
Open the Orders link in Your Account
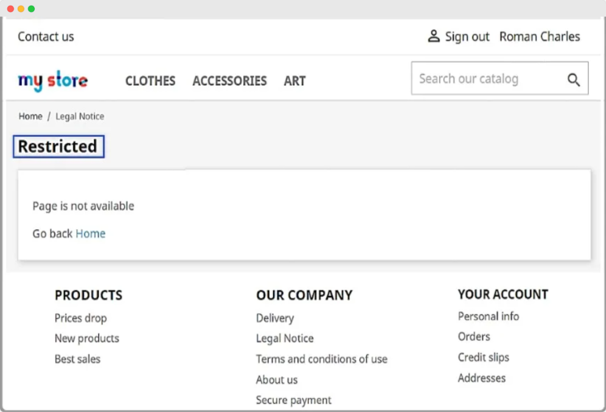(x=474, y=336)
